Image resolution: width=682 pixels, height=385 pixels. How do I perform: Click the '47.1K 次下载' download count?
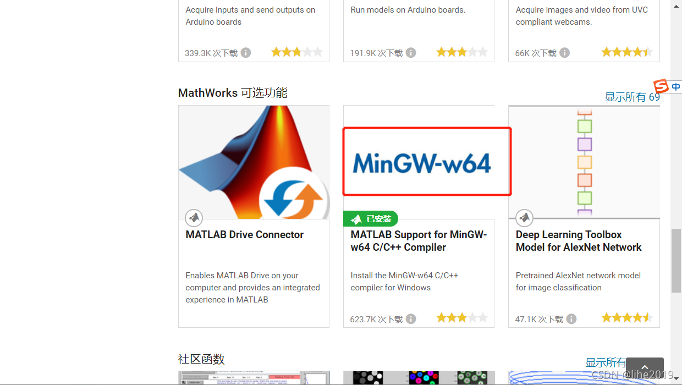click(x=540, y=320)
